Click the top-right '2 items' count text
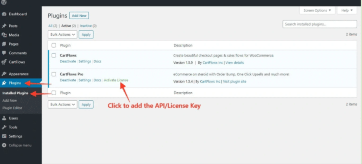 click(x=352, y=34)
